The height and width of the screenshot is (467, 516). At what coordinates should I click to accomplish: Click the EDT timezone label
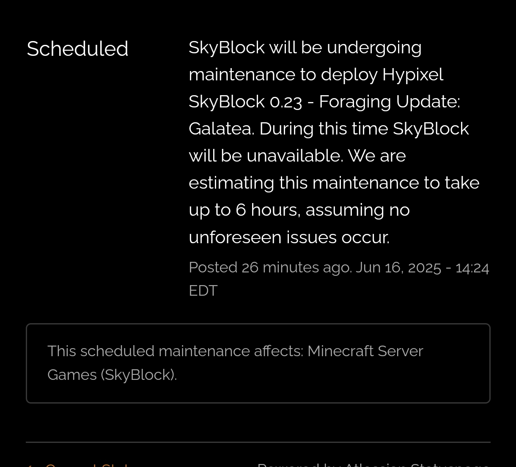[x=203, y=291]
